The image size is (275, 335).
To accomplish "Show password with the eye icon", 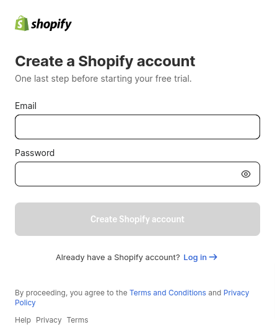I will 246,174.
